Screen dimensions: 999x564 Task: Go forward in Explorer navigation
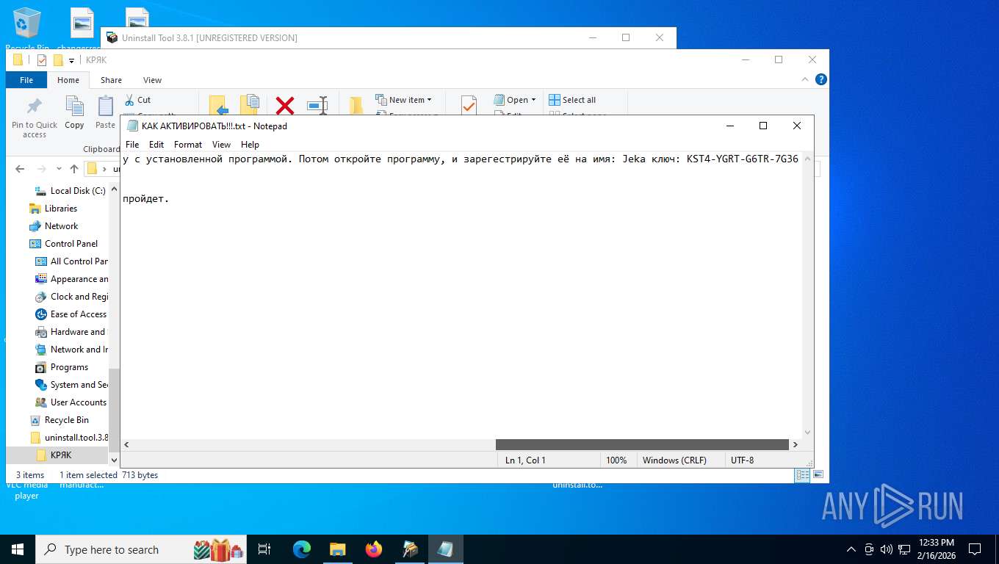tap(40, 169)
